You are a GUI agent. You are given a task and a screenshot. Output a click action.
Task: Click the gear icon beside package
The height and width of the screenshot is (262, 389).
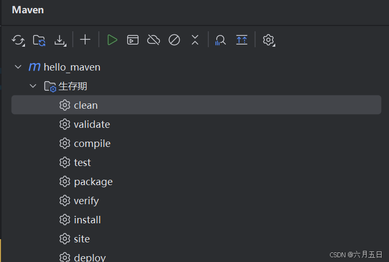tap(65, 181)
